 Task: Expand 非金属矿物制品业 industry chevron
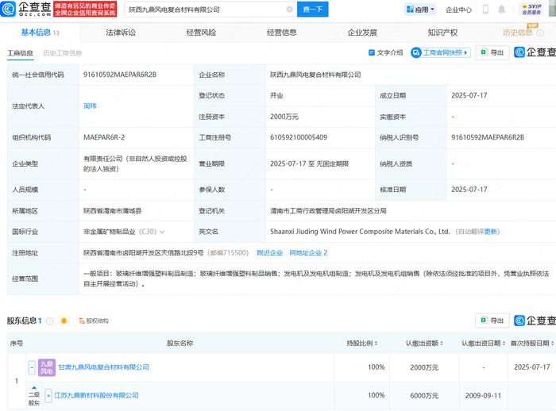tap(162, 232)
